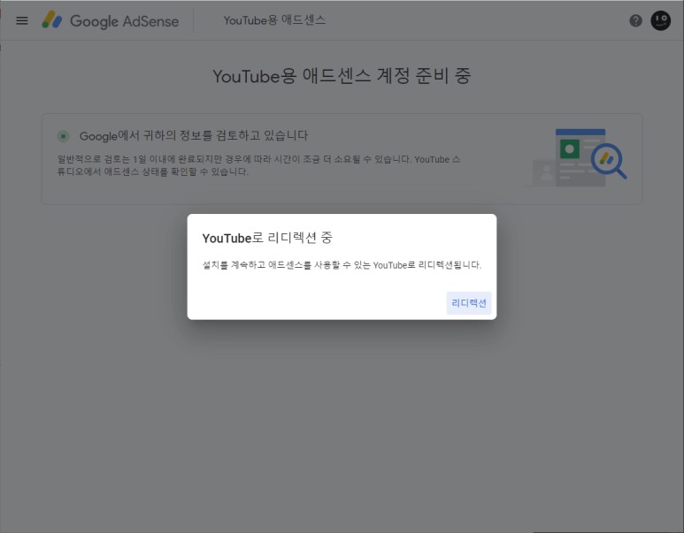Click 'Google에서 귀하의 정보를 검토하고 있습니다' text
The width and height of the screenshot is (684, 533).
point(194,135)
